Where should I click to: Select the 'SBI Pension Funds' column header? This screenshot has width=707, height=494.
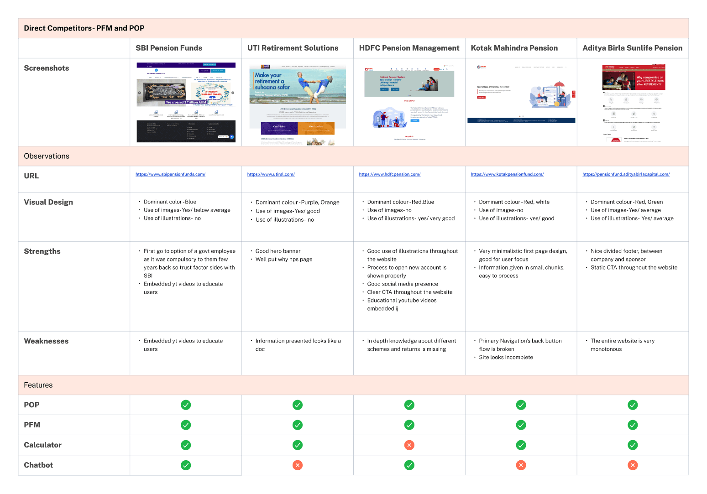(169, 48)
